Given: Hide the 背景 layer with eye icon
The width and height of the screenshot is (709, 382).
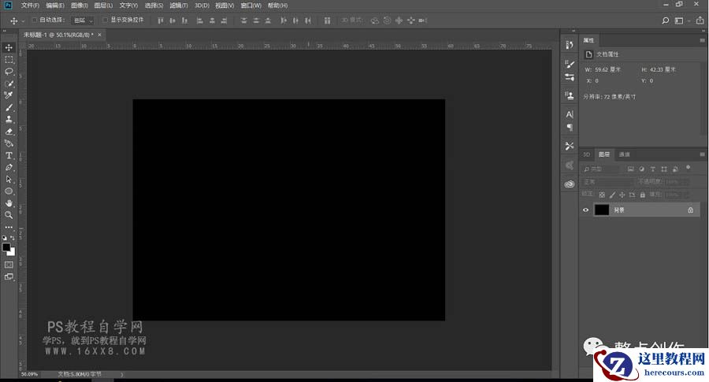Looking at the screenshot, I should 585,210.
